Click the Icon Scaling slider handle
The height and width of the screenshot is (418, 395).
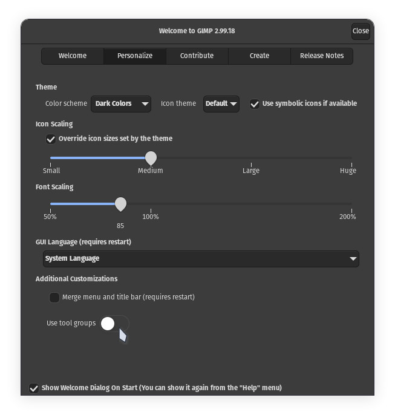[x=151, y=158]
